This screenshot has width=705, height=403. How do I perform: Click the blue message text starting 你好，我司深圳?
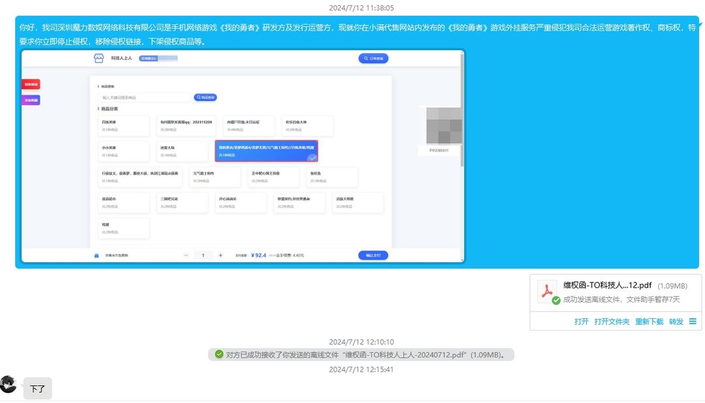pyautogui.click(x=358, y=34)
